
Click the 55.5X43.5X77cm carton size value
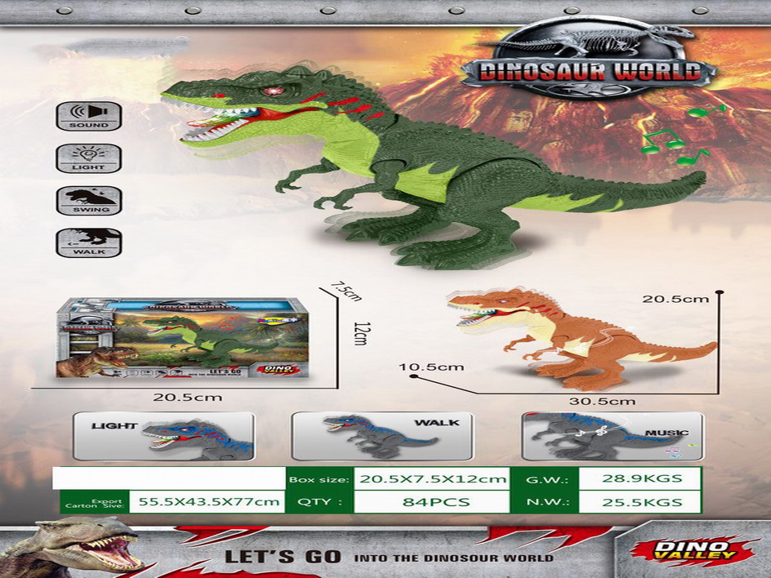(209, 502)
